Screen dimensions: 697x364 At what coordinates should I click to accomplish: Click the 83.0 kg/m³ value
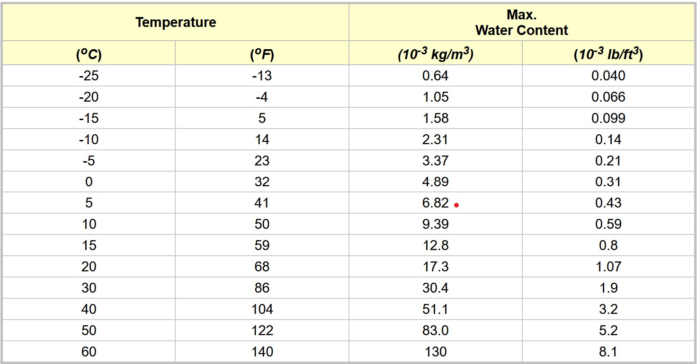(436, 330)
